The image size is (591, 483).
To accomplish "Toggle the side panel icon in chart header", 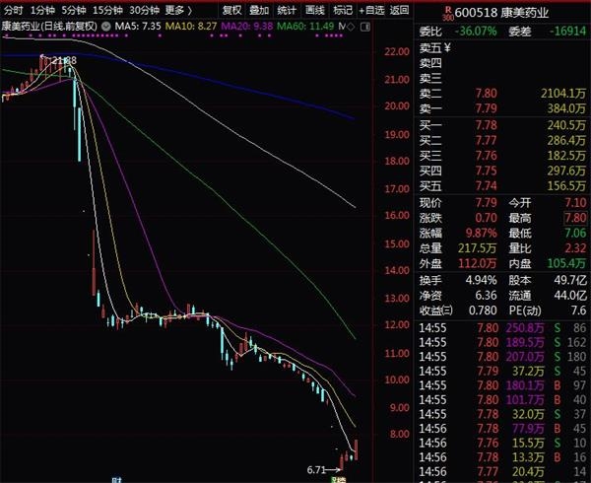I will 365,27.
